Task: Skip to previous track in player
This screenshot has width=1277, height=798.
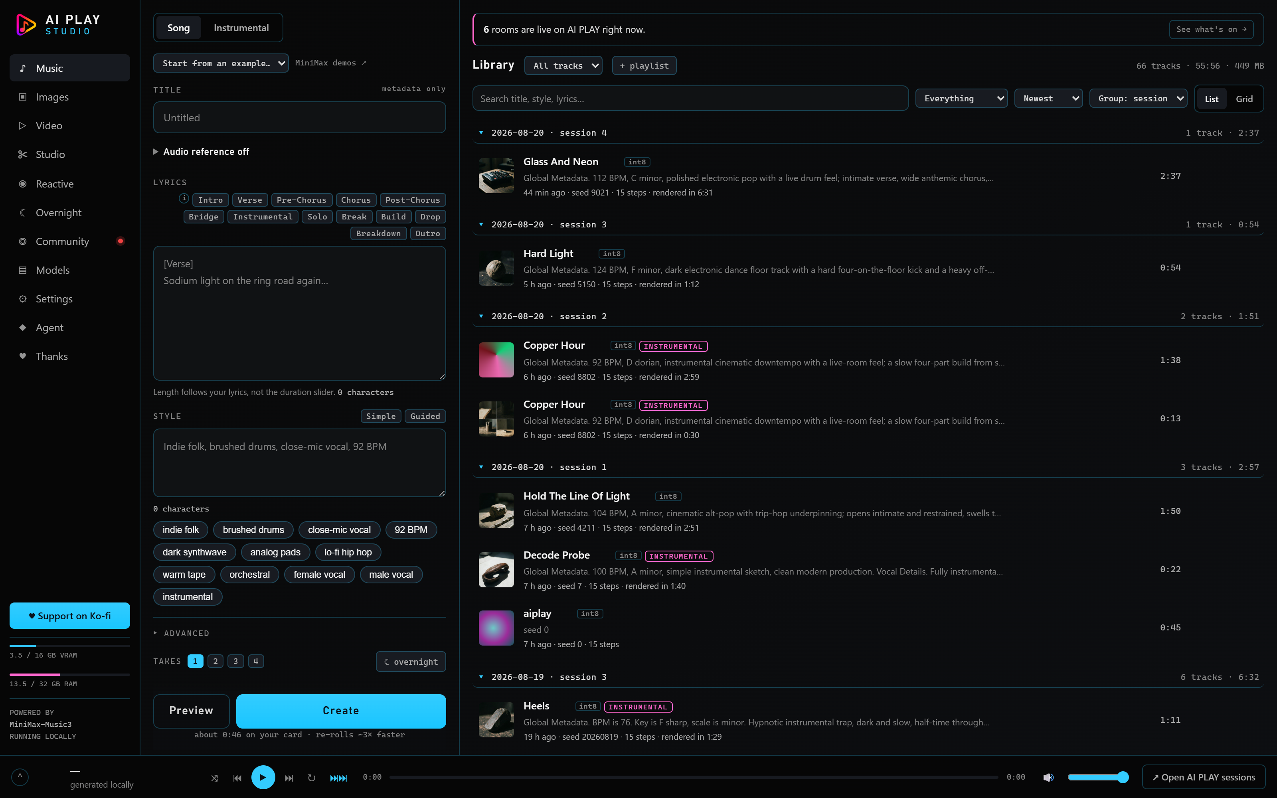Action: click(237, 777)
